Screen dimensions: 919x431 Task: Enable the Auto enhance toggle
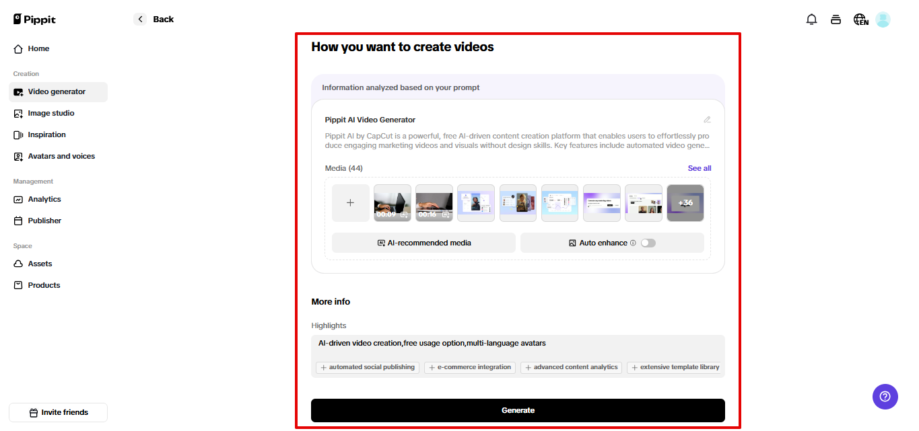pyautogui.click(x=648, y=243)
